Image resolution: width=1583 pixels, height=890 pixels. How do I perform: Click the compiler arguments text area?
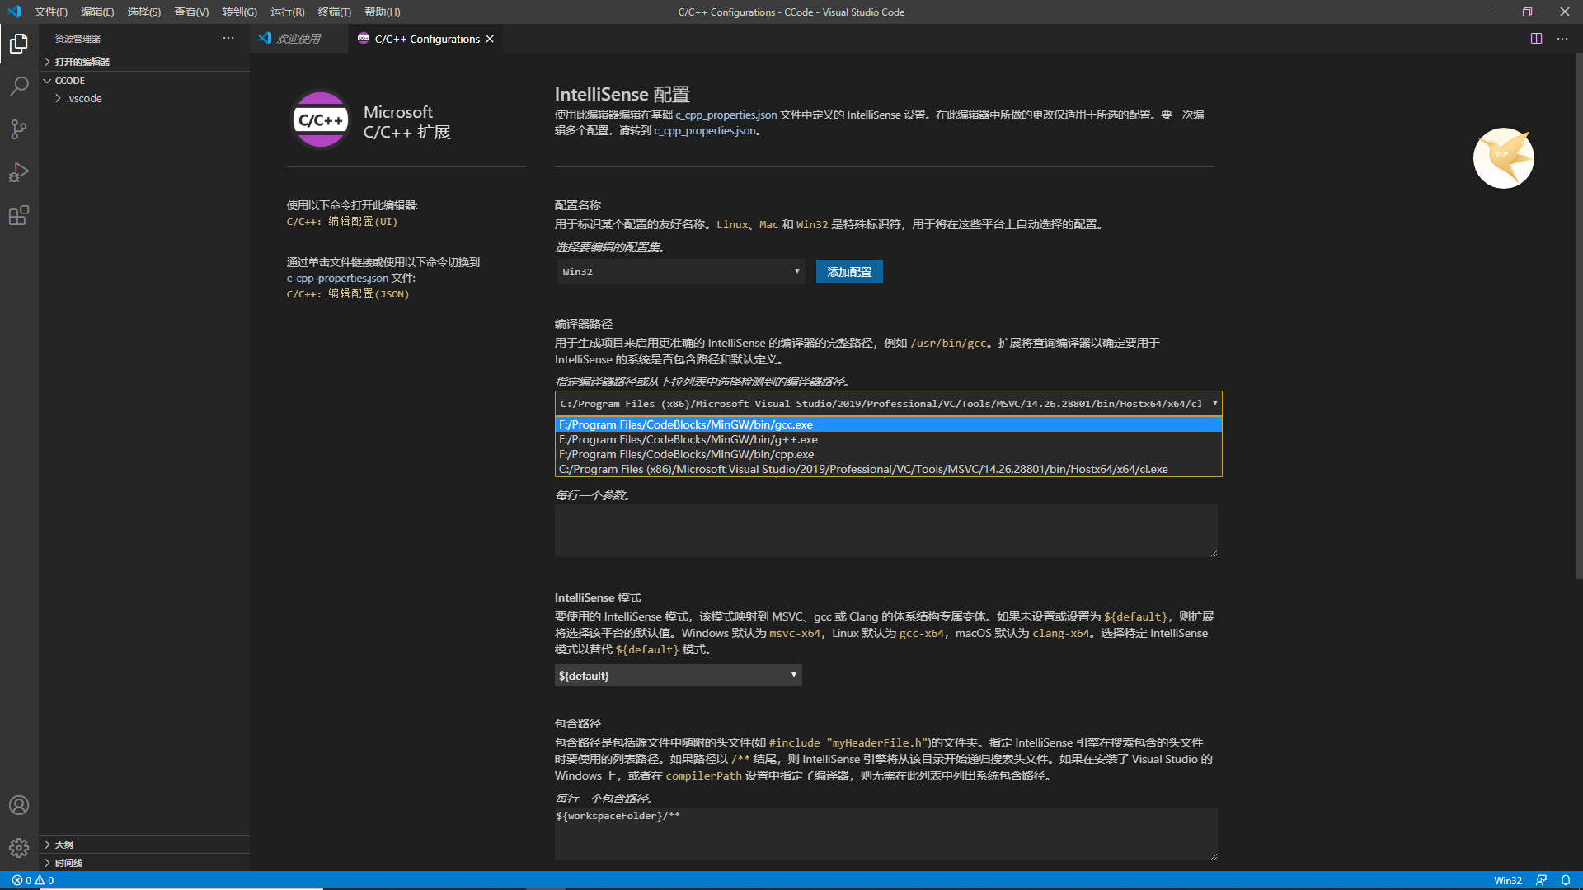click(885, 531)
